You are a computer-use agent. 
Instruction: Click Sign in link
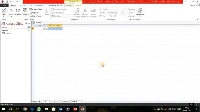point(193,5)
